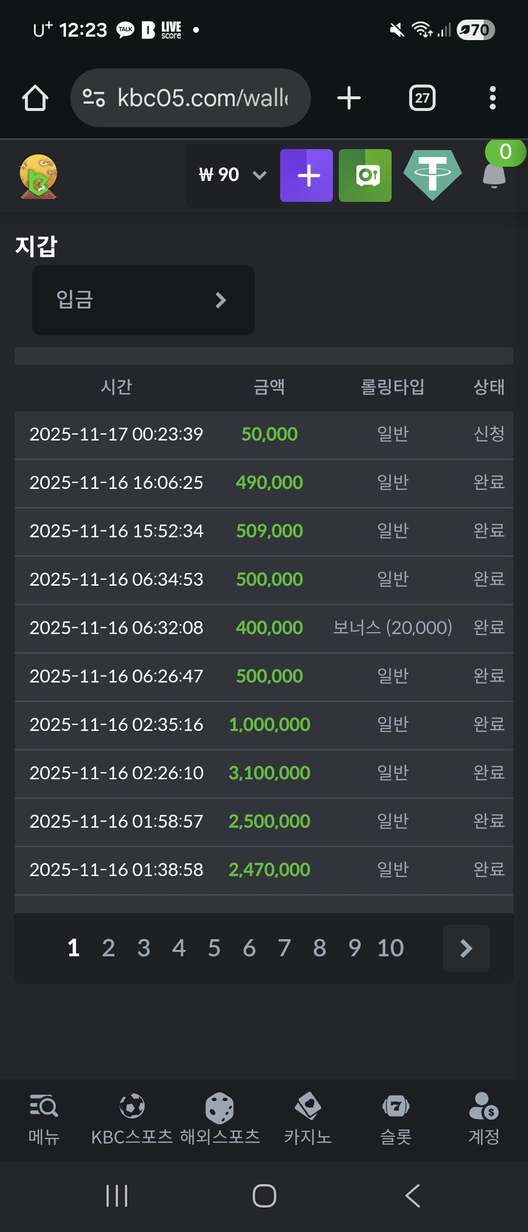This screenshot has height=1232, width=528.
Task: Open the notifications bell
Action: tap(495, 175)
